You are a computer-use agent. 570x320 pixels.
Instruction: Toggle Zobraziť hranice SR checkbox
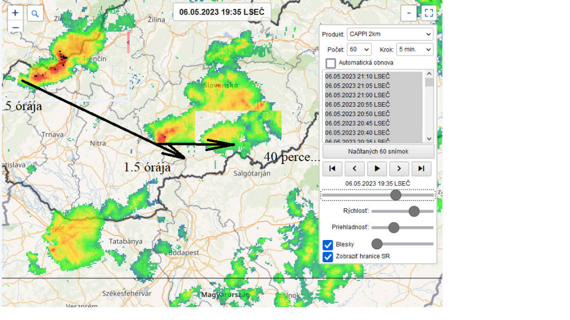(x=328, y=257)
